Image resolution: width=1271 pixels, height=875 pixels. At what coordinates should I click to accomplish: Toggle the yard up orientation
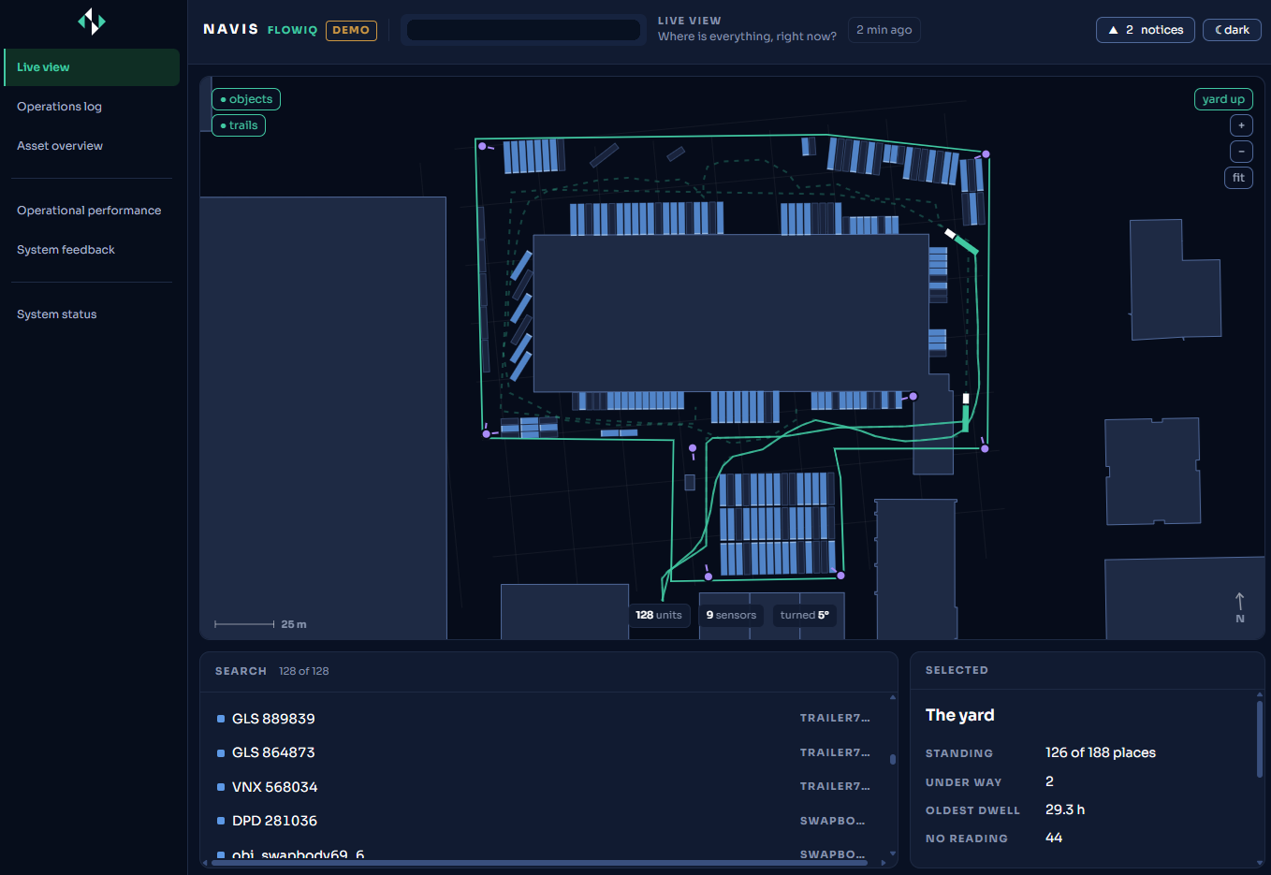tap(1223, 99)
